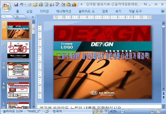This screenshot has width=166, height=114.
Task: Switch to Normal view
Action: click(x=96, y=111)
